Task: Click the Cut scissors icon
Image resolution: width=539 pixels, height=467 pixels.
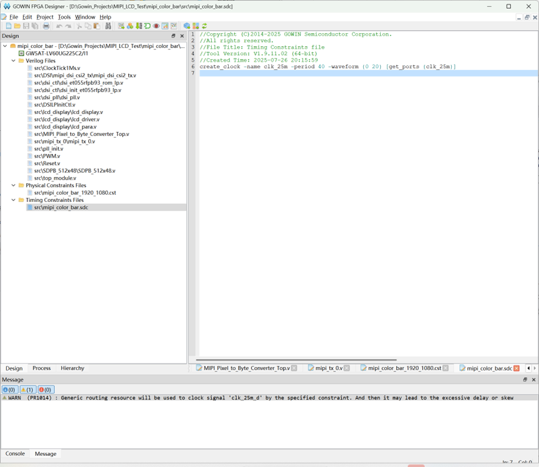Action: [79, 26]
